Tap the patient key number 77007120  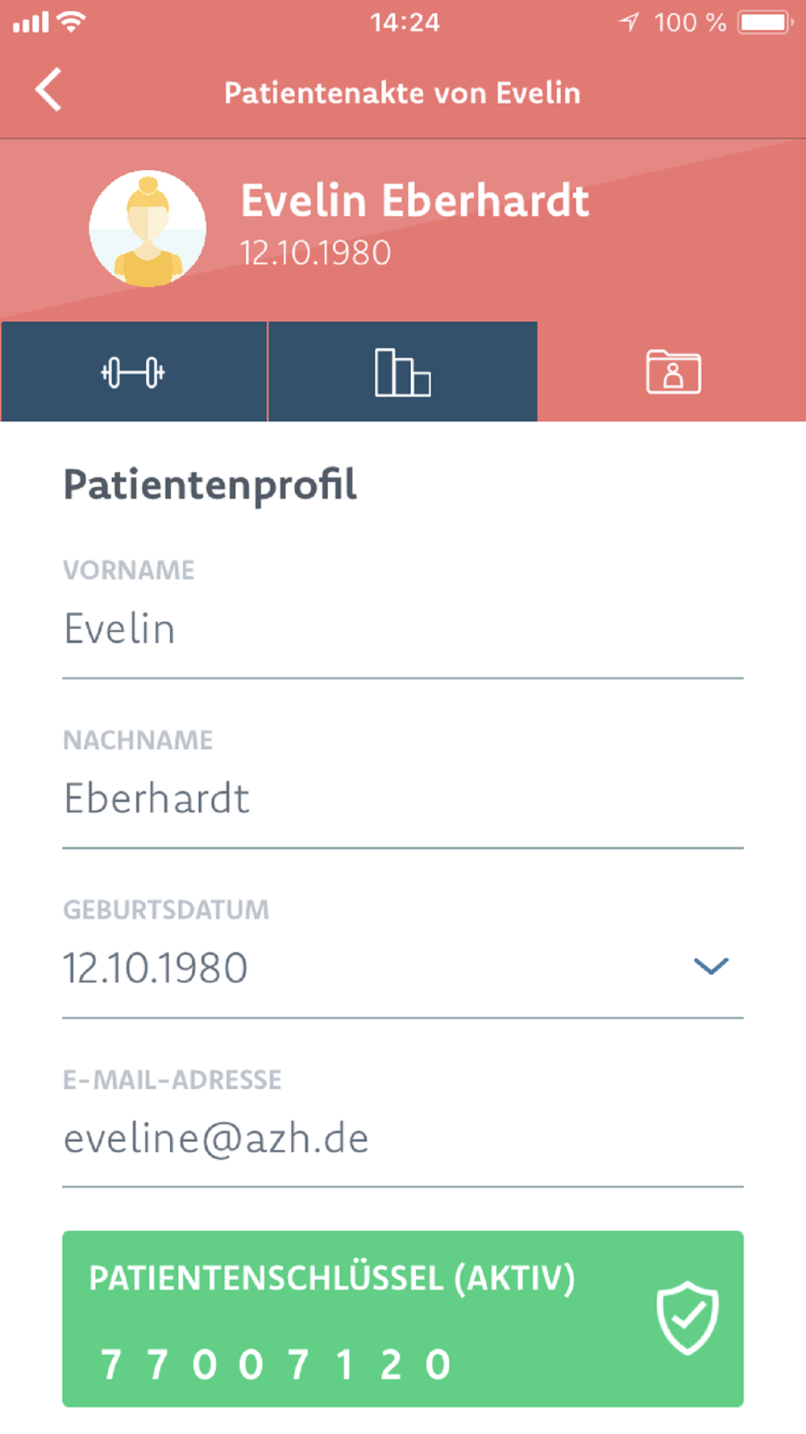pyautogui.click(x=275, y=1365)
